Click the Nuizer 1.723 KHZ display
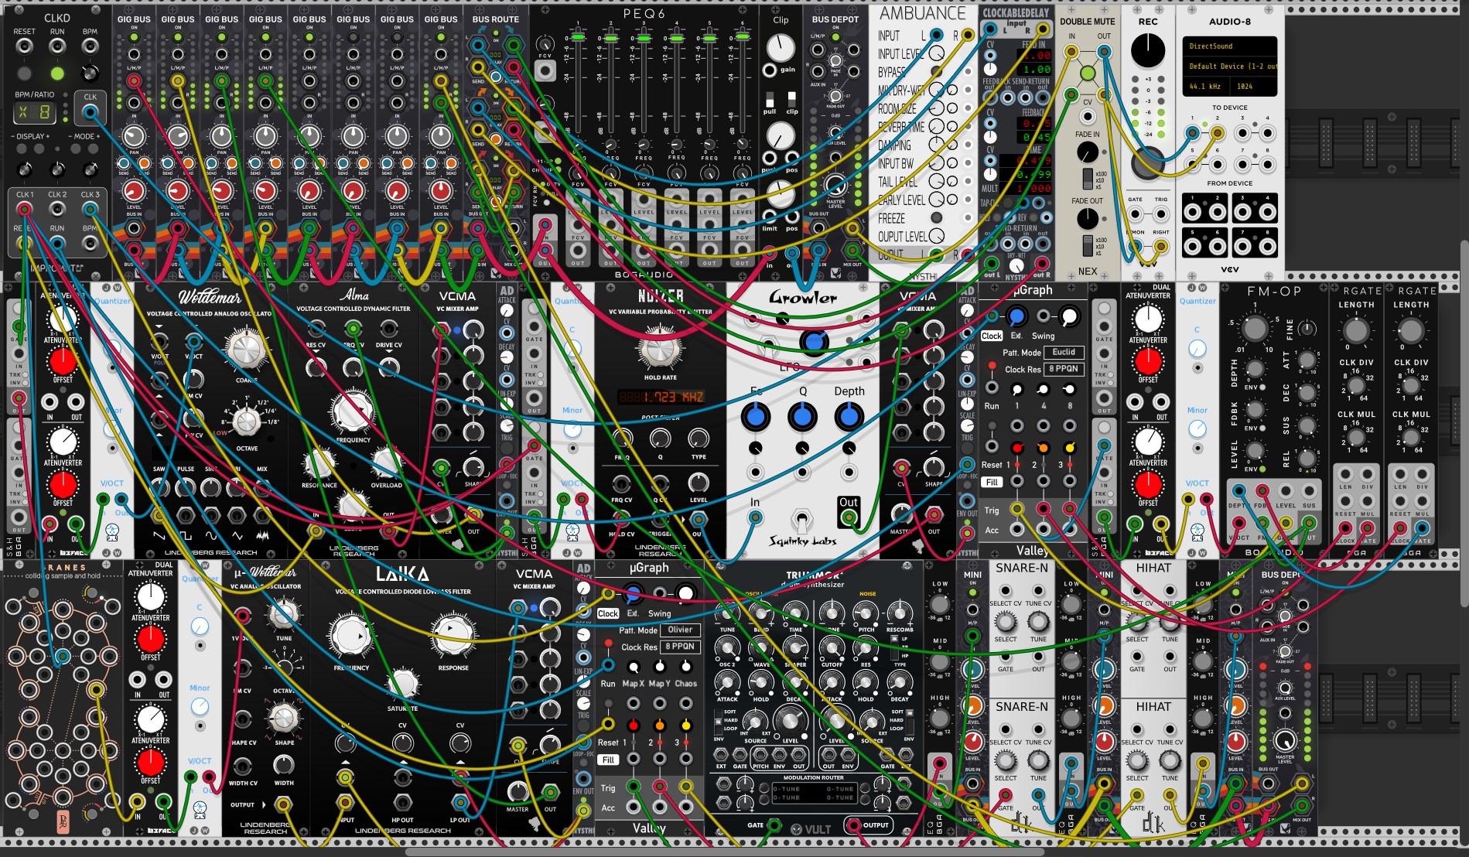The height and width of the screenshot is (857, 1469). pyautogui.click(x=660, y=398)
